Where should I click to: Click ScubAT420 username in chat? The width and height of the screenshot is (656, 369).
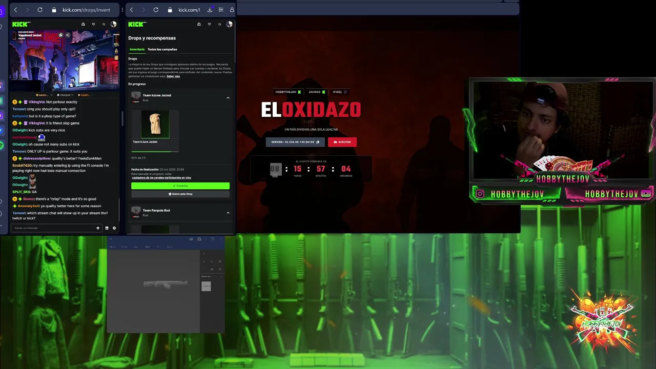coord(22,166)
